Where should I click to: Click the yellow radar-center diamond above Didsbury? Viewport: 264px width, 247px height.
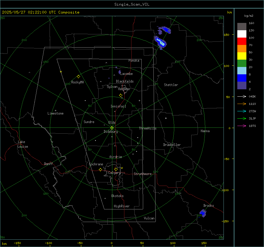(x=112, y=128)
